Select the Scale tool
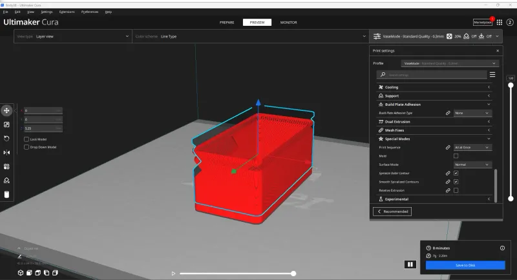This screenshot has width=517, height=280. tap(6, 125)
